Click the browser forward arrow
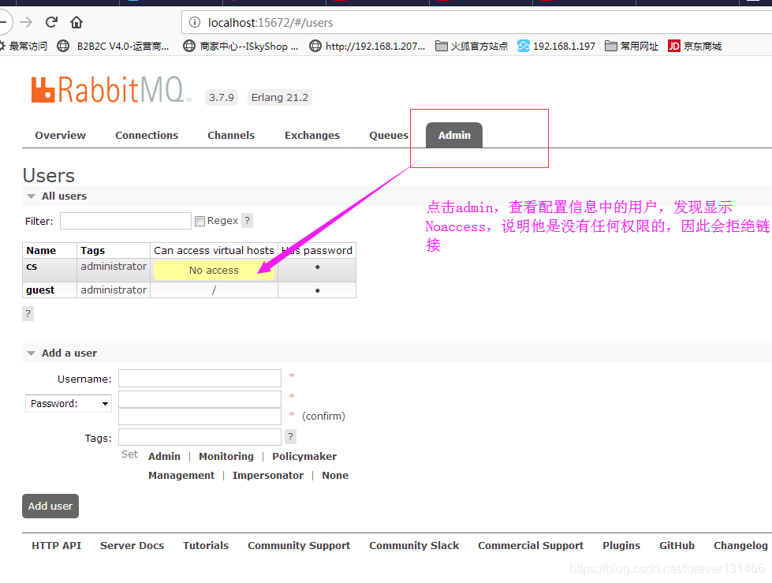The width and height of the screenshot is (772, 583). (26, 22)
